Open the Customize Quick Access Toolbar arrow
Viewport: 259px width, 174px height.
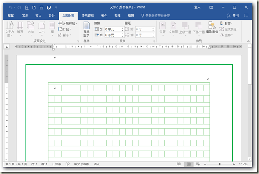(x=56, y=8)
